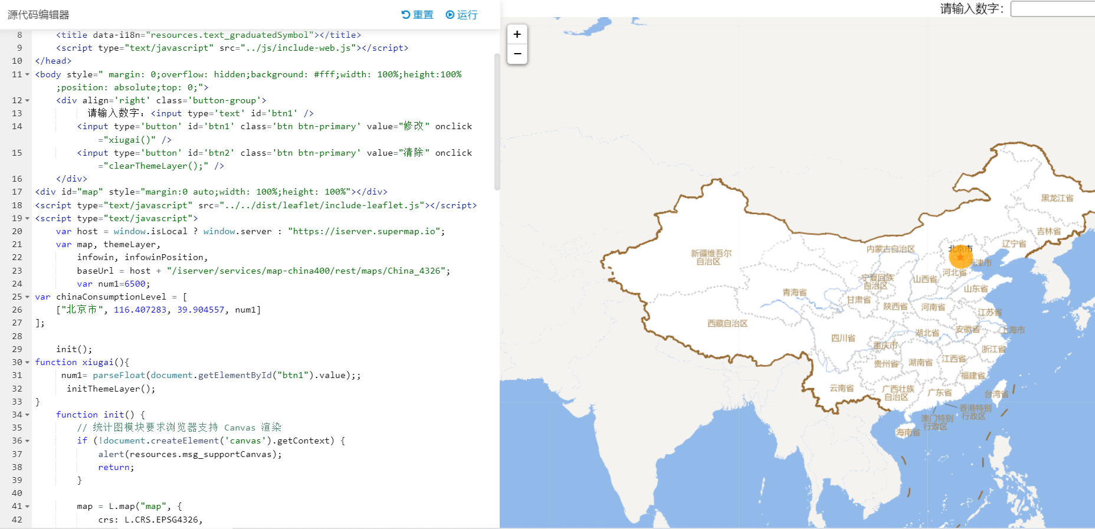Collapse code fold at line 12
1095x529 pixels.
(27, 100)
